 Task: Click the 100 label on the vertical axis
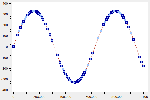pyautogui.click(x=5, y=36)
